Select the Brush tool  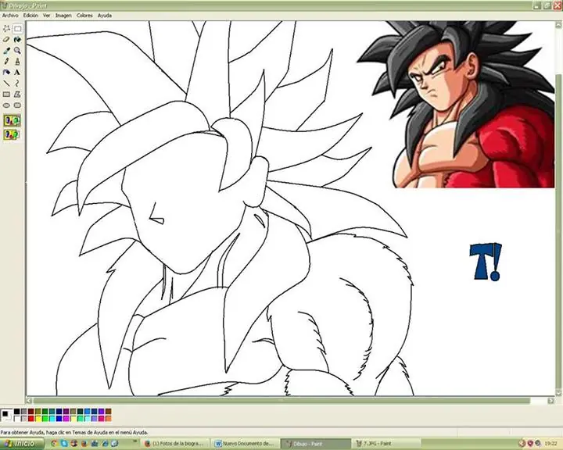pos(17,62)
